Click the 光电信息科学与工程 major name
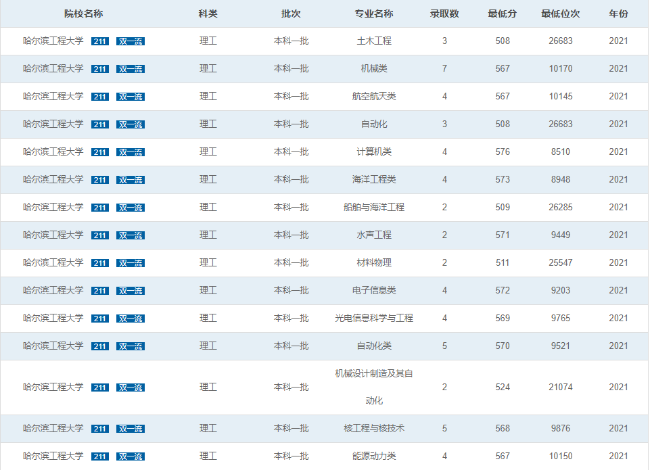The image size is (650, 470). pos(374,319)
